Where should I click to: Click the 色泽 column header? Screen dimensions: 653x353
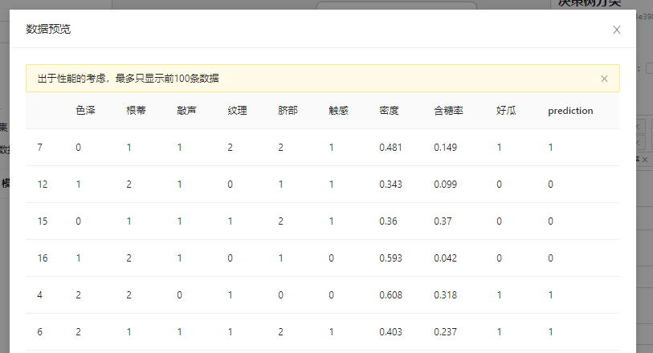coord(86,111)
